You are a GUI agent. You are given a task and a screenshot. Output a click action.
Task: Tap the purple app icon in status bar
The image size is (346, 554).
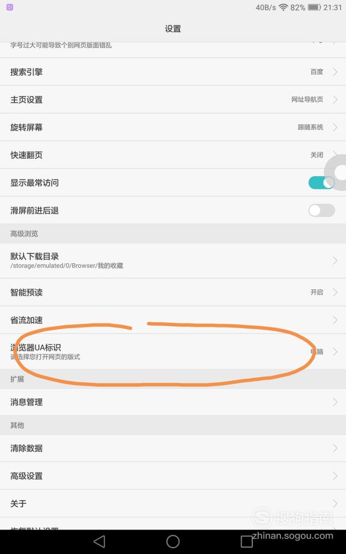(x=10, y=7)
